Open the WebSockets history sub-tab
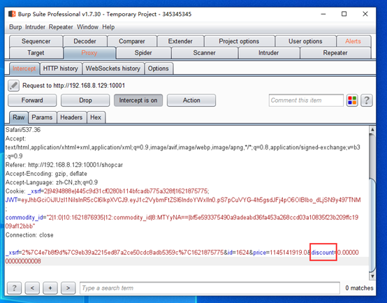 (x=113, y=68)
